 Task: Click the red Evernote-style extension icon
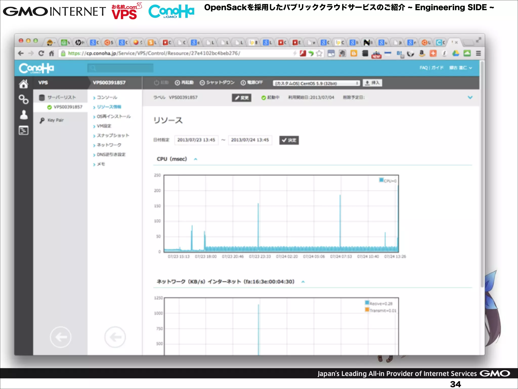(303, 53)
